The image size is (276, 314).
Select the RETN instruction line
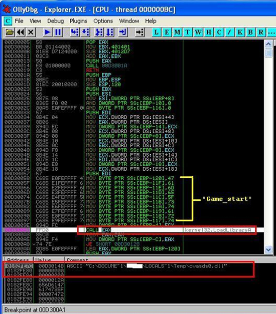click(133, 70)
